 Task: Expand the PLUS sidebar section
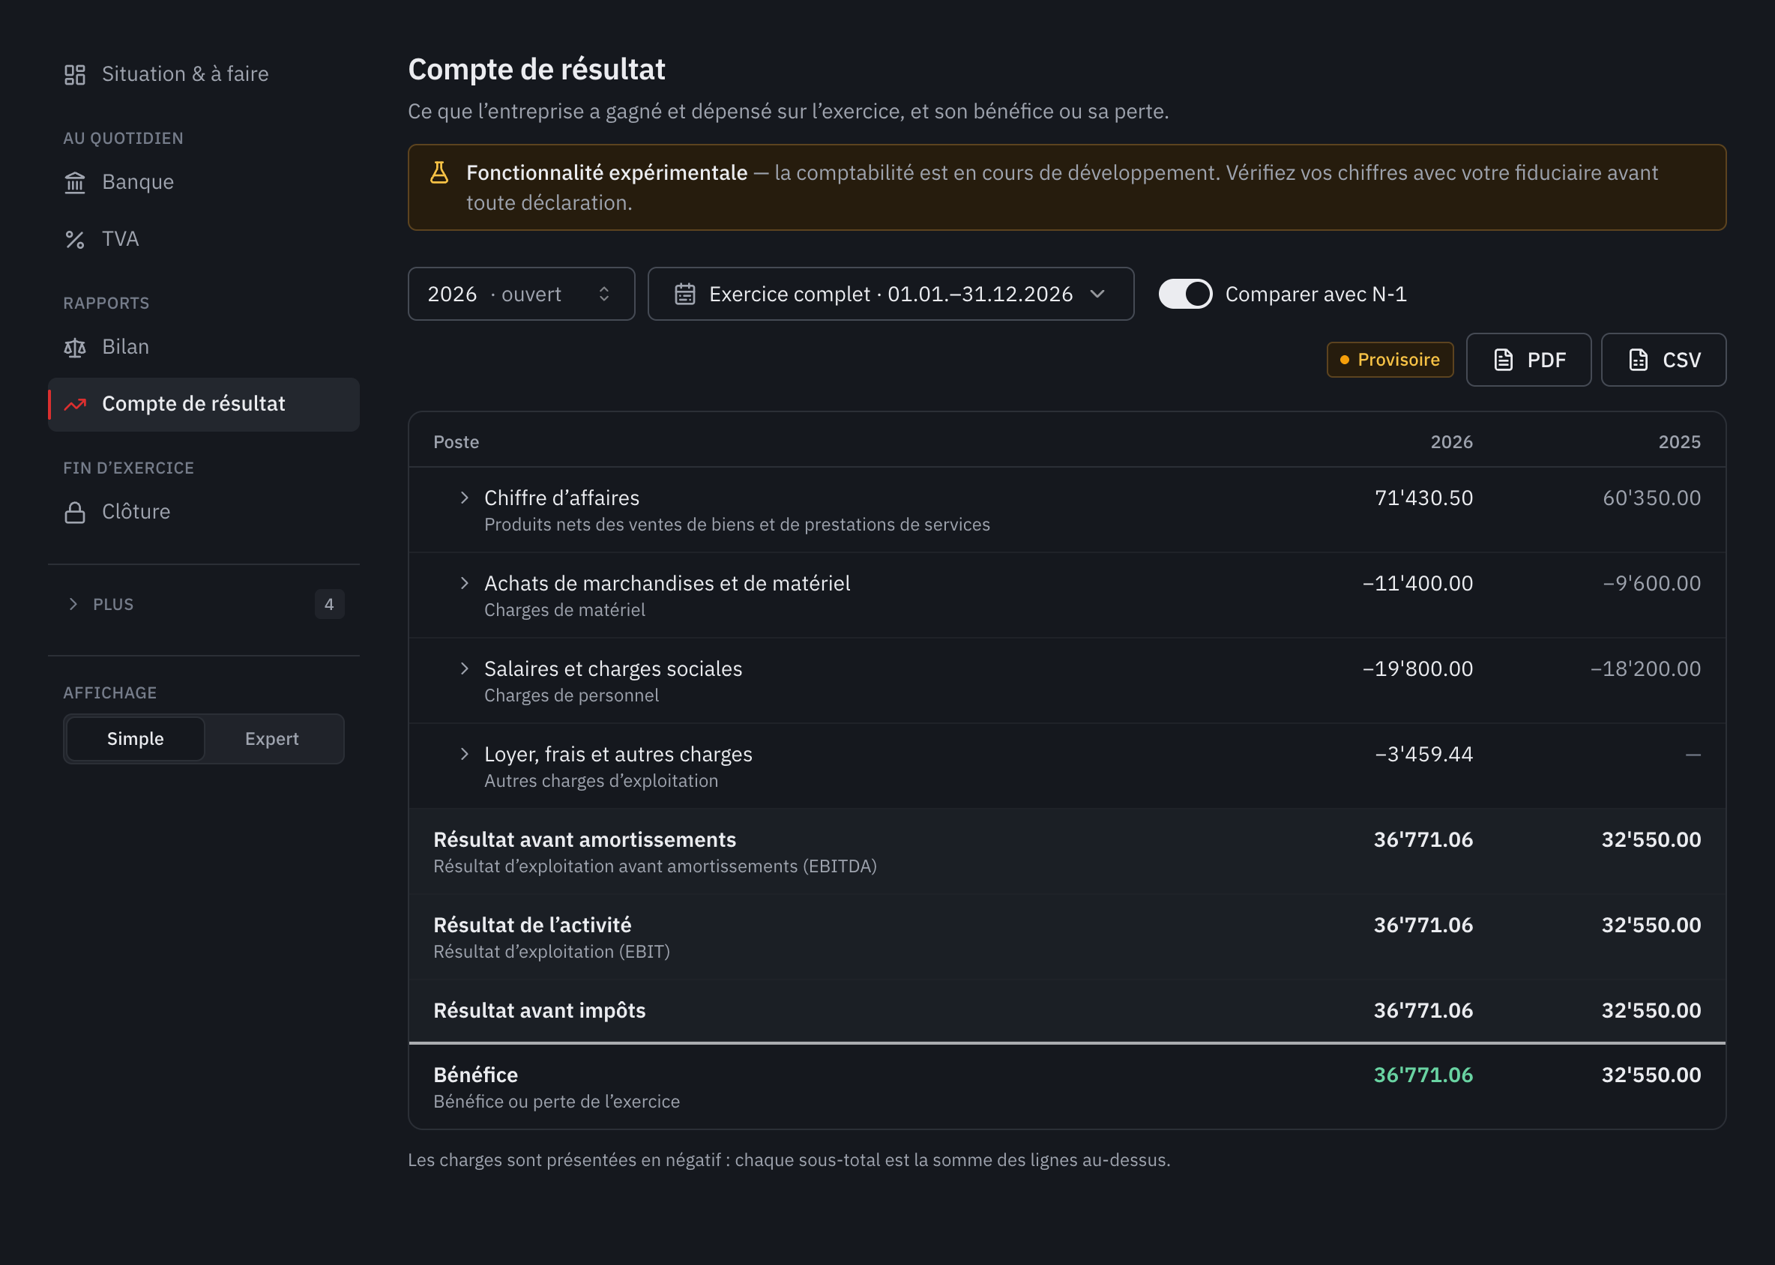[203, 605]
